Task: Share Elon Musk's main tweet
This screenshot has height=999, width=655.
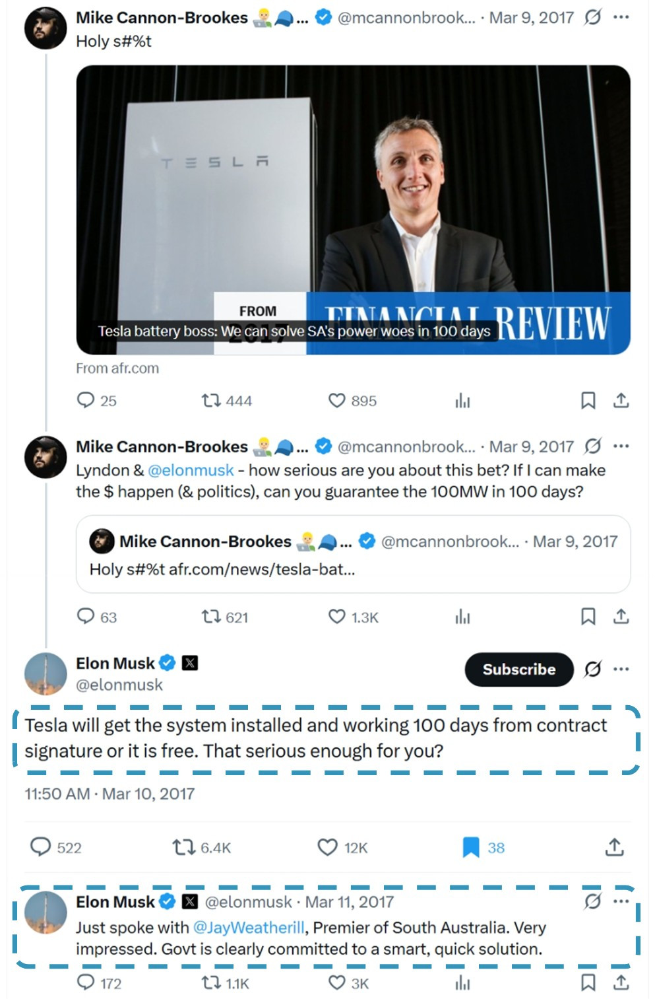Action: (x=614, y=847)
